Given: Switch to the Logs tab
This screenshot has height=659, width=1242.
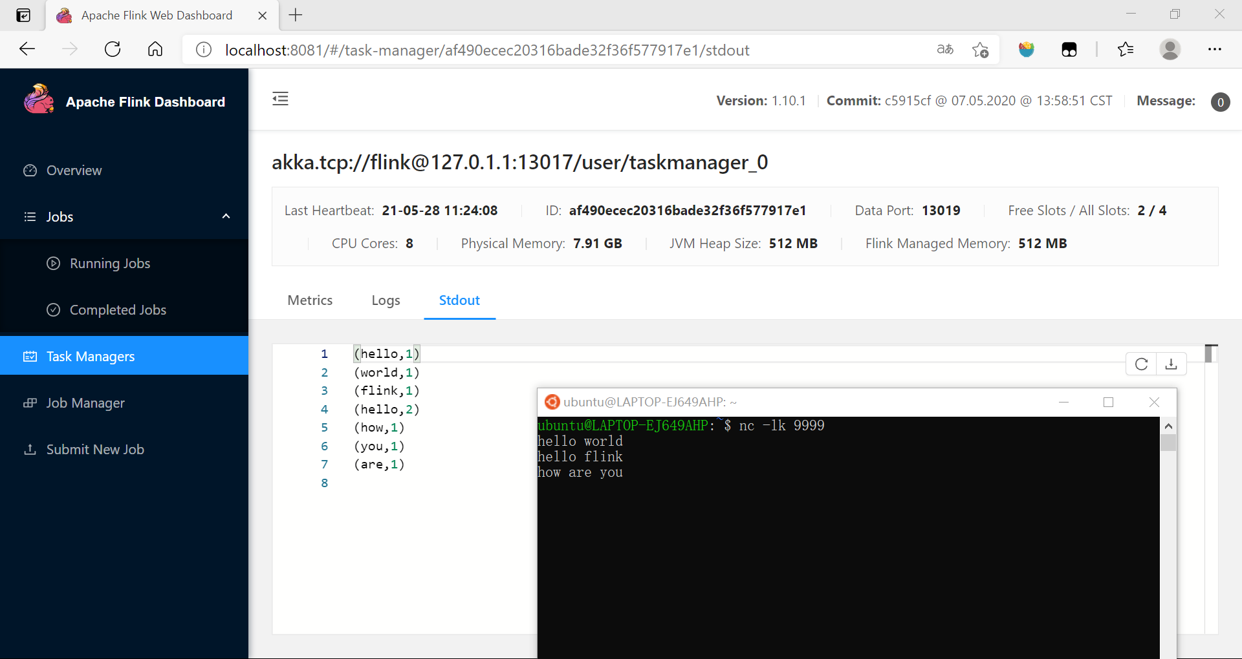Looking at the screenshot, I should pyautogui.click(x=386, y=300).
